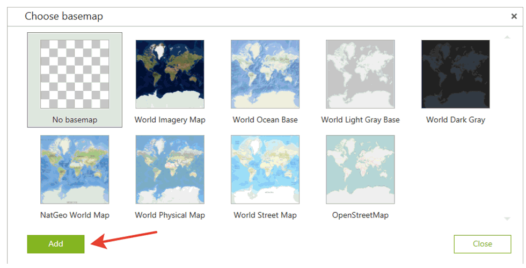Click the green Add button

56,244
